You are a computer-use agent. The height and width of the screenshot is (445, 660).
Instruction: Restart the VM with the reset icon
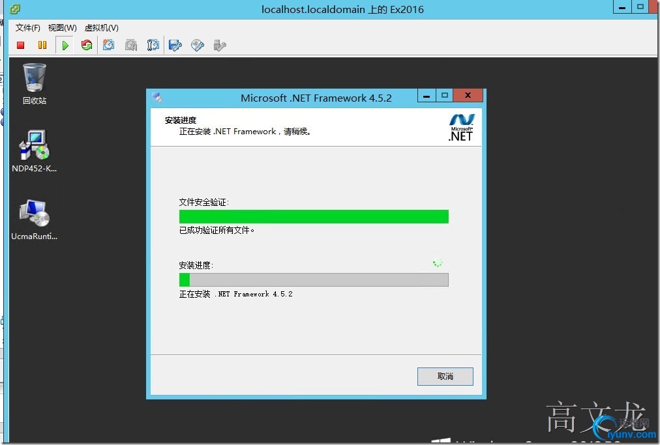[x=87, y=45]
